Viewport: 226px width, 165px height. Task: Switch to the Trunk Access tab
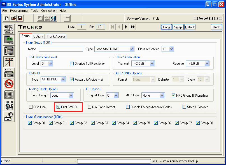click(x=56, y=36)
